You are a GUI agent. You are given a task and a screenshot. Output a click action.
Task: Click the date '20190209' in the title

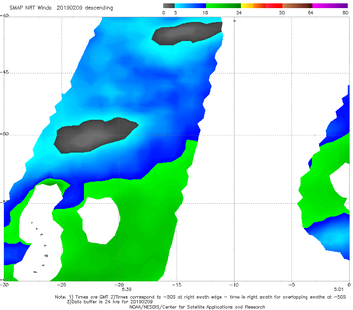(x=70, y=8)
